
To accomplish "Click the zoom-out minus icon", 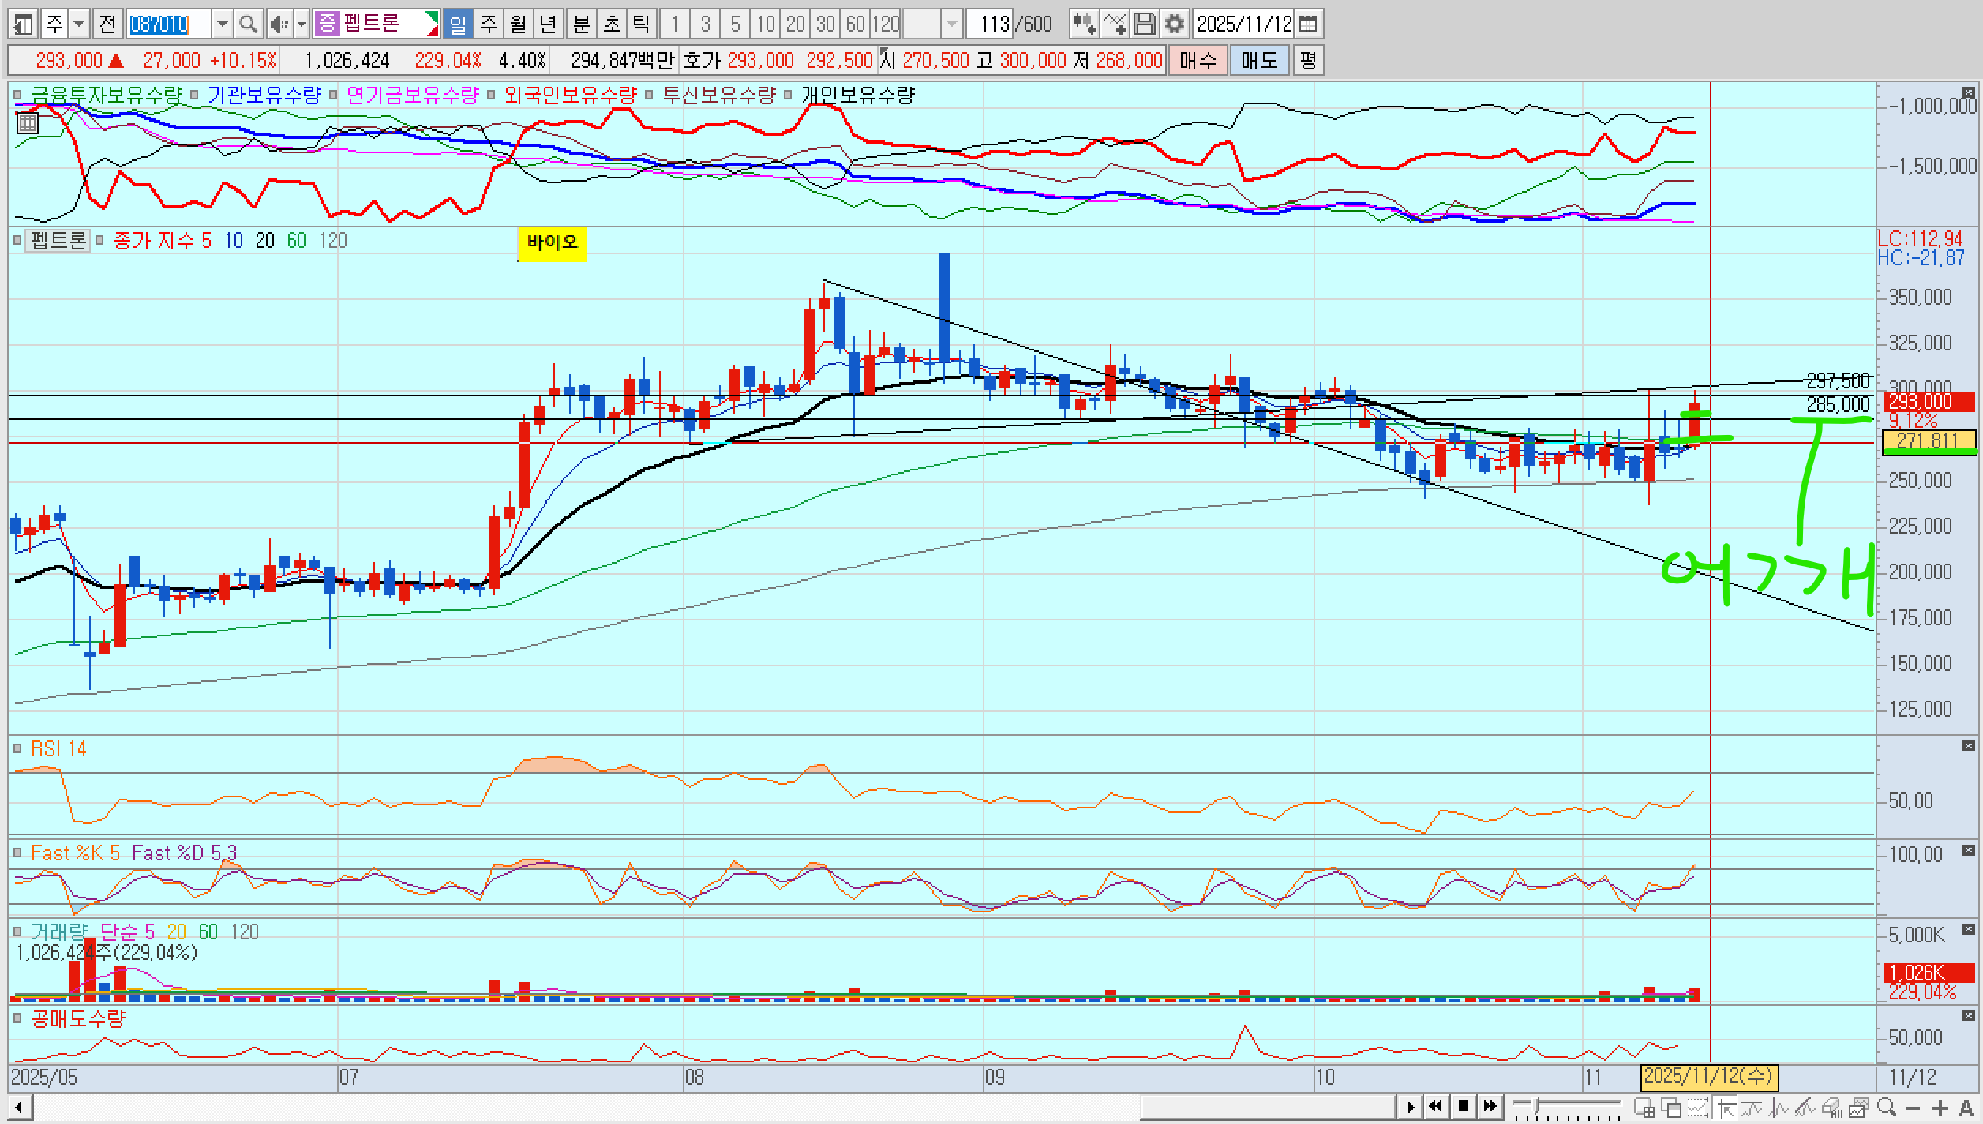I will (1913, 1108).
